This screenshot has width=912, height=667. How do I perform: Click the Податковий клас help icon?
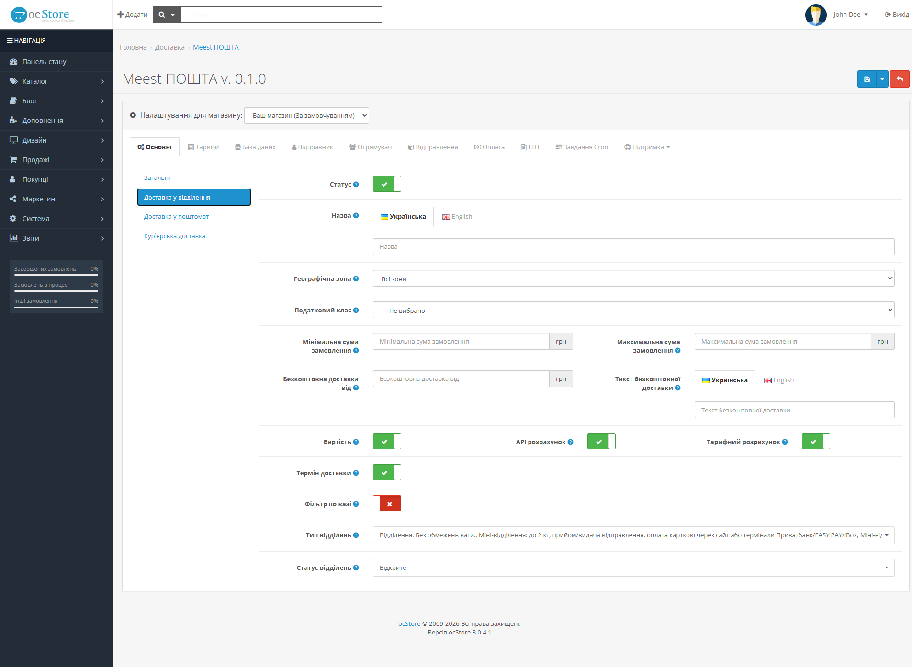356,310
